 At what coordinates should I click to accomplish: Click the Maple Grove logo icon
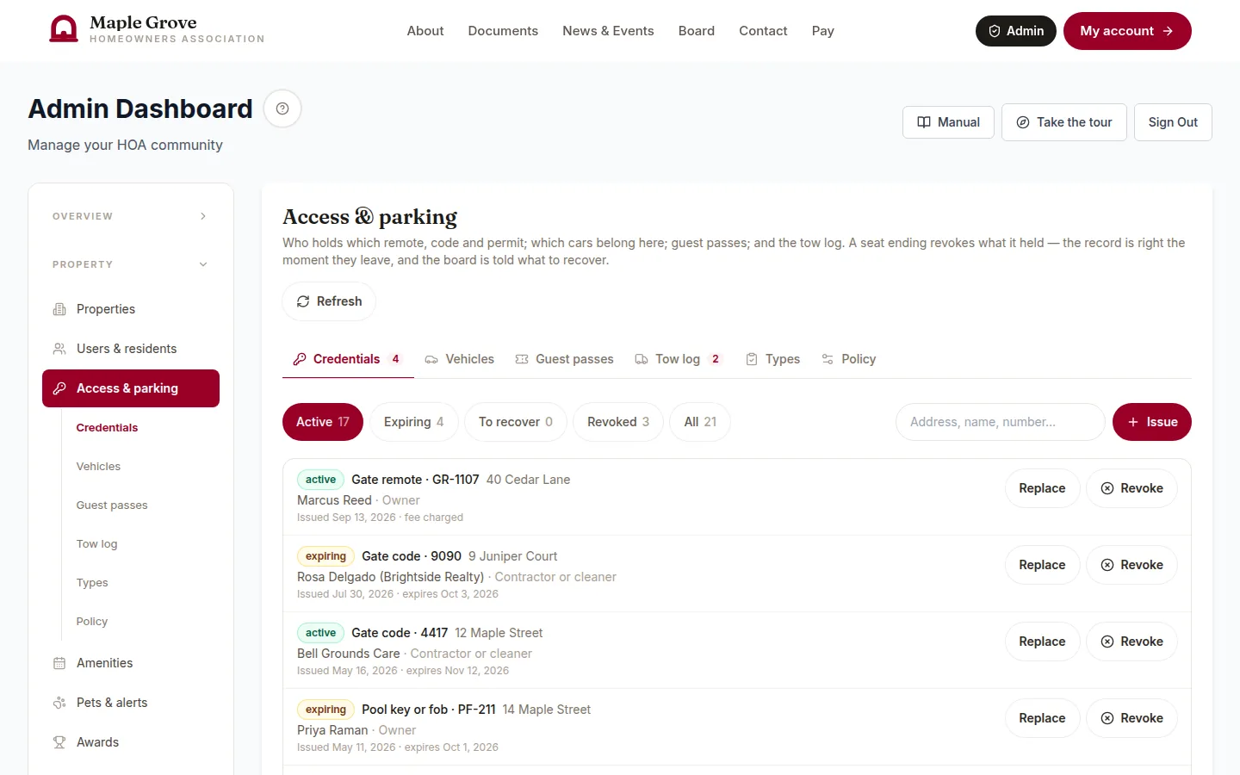pos(64,29)
